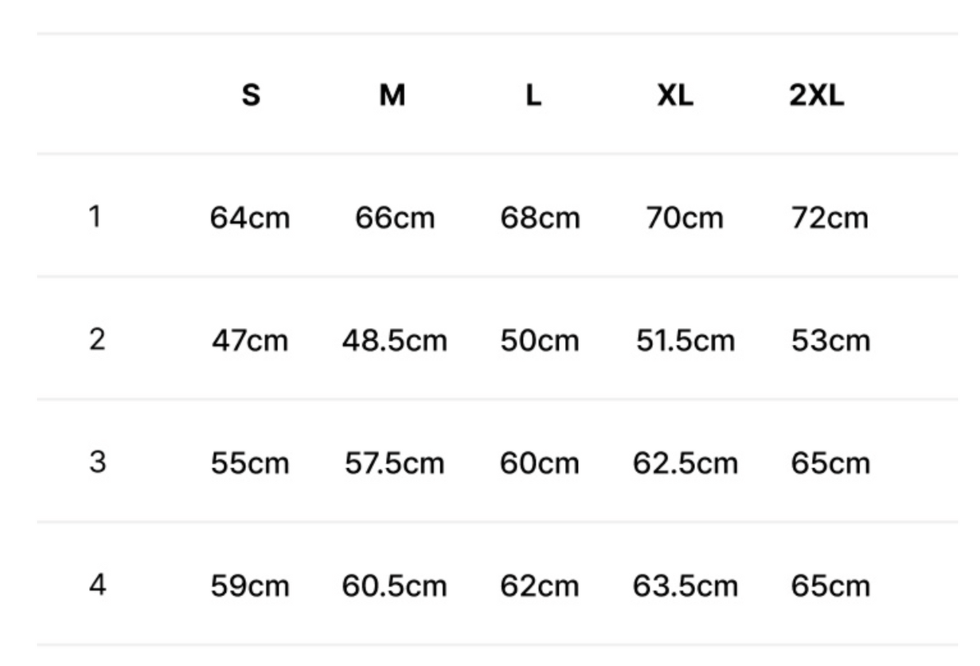Select the 60.5cm cell
This screenshot has height=666, width=980.
click(394, 586)
